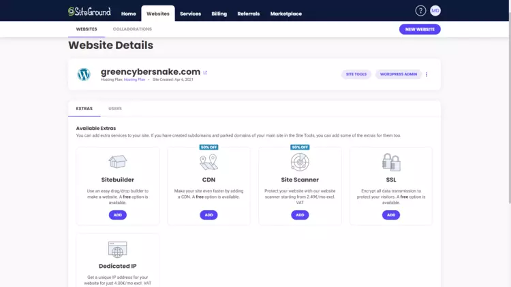Click the SiteGround logo
Viewport: 511px width, 287px height.
coord(89,12)
